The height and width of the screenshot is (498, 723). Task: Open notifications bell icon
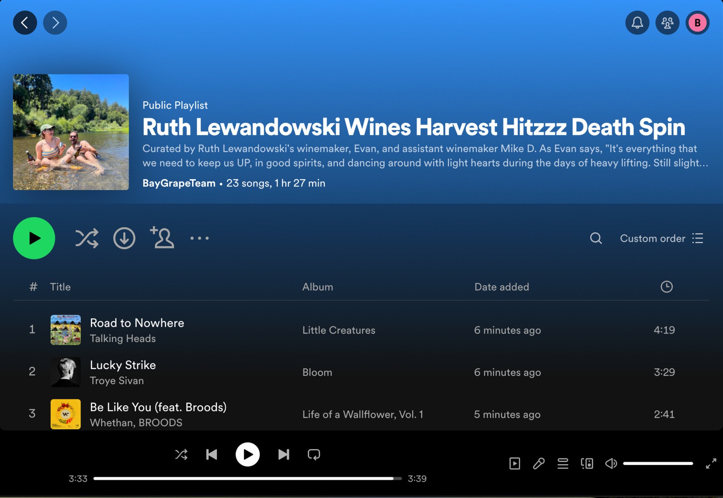[637, 23]
